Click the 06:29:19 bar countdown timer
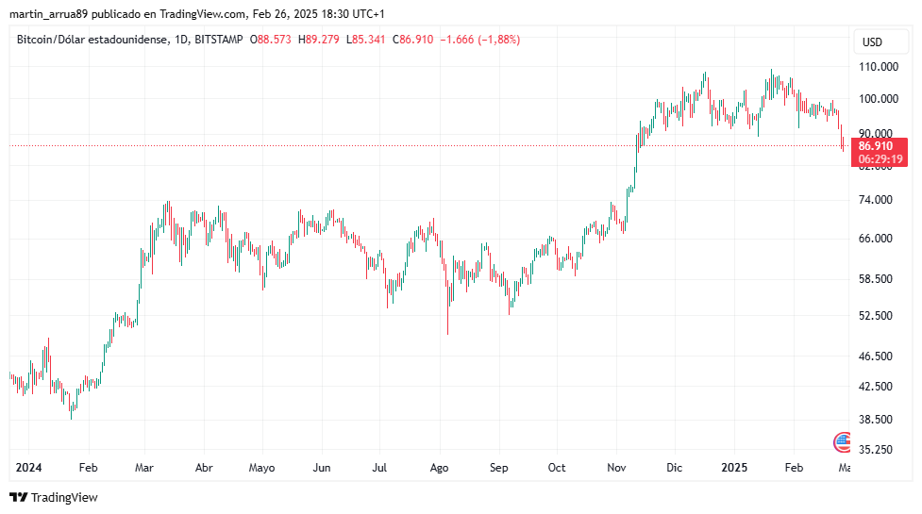The image size is (922, 514). [x=880, y=159]
